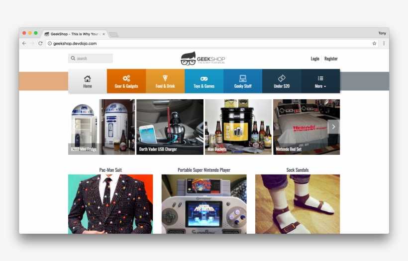Open the Pac-Man Suit title link
This screenshot has height=261, width=408.
pos(110,170)
